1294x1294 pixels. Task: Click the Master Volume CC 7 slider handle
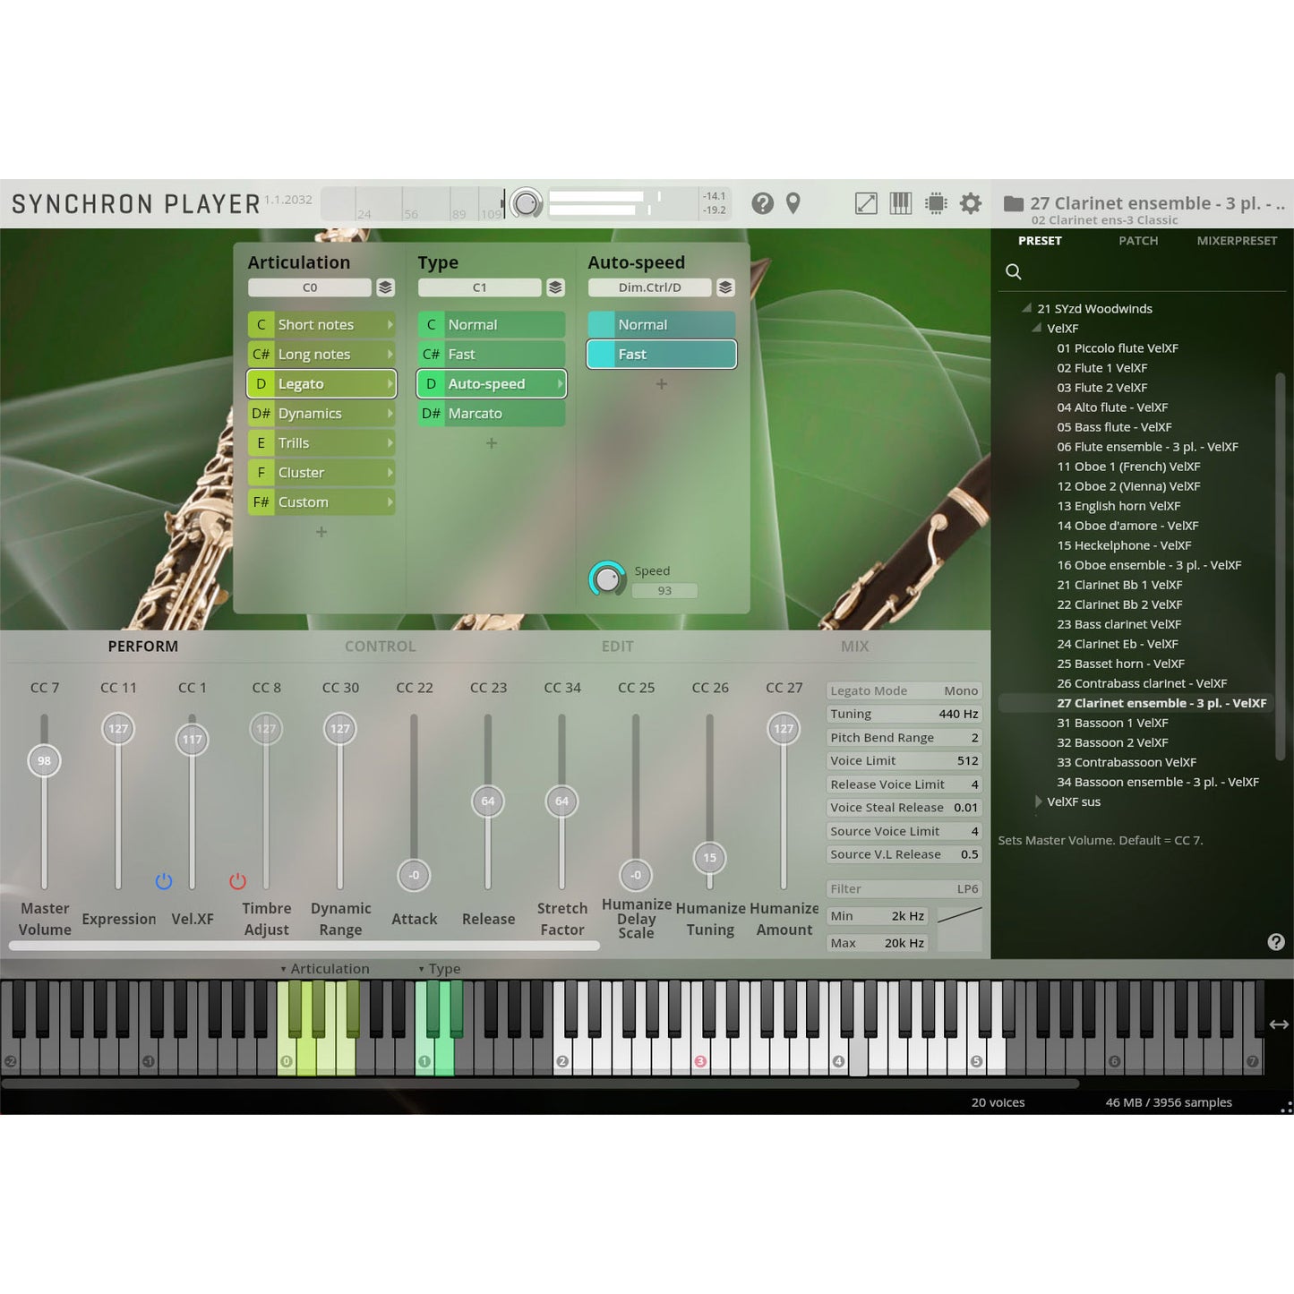(45, 761)
